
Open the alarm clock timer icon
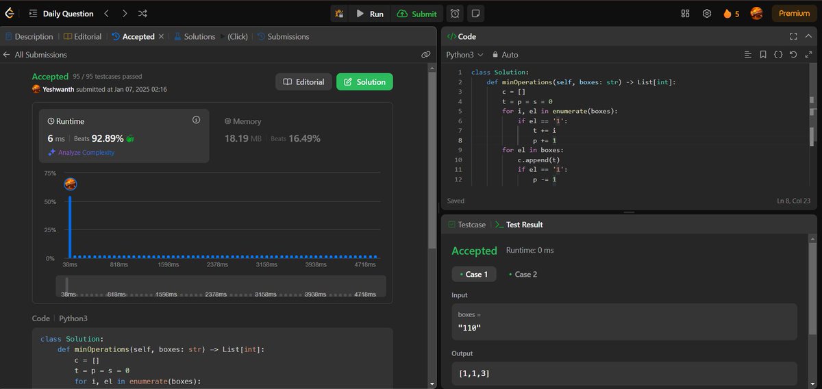click(455, 13)
